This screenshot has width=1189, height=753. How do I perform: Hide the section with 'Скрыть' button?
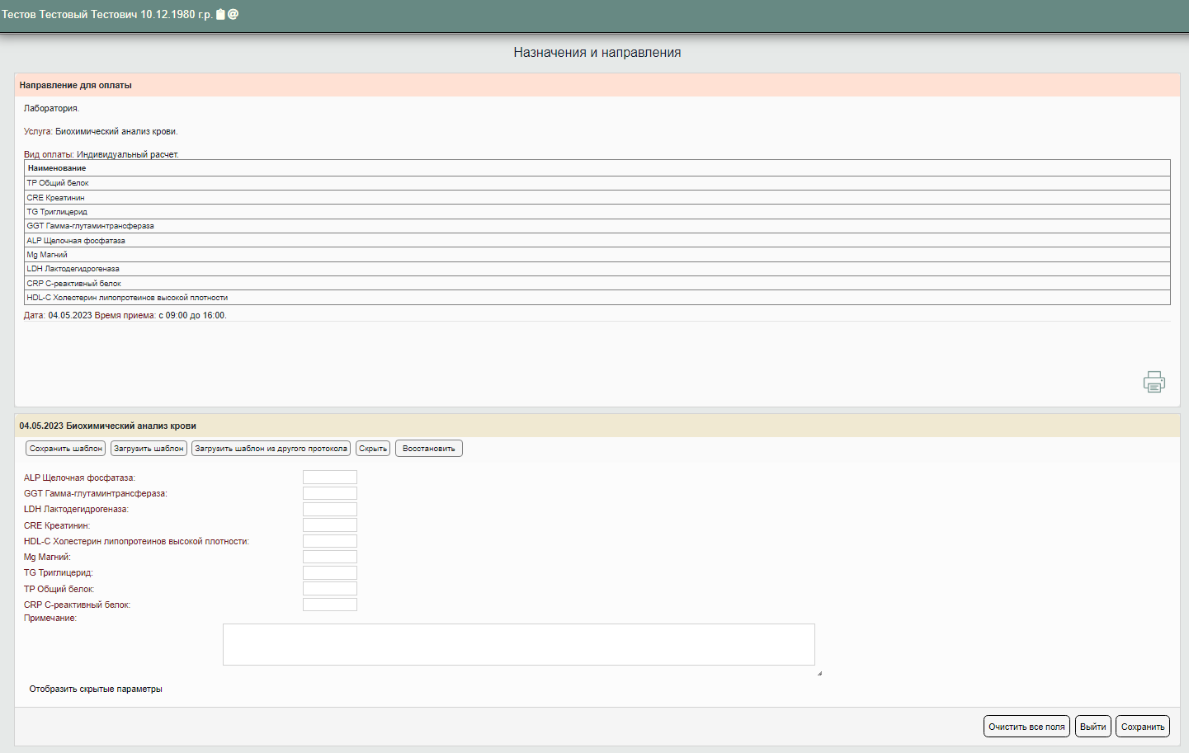click(373, 449)
